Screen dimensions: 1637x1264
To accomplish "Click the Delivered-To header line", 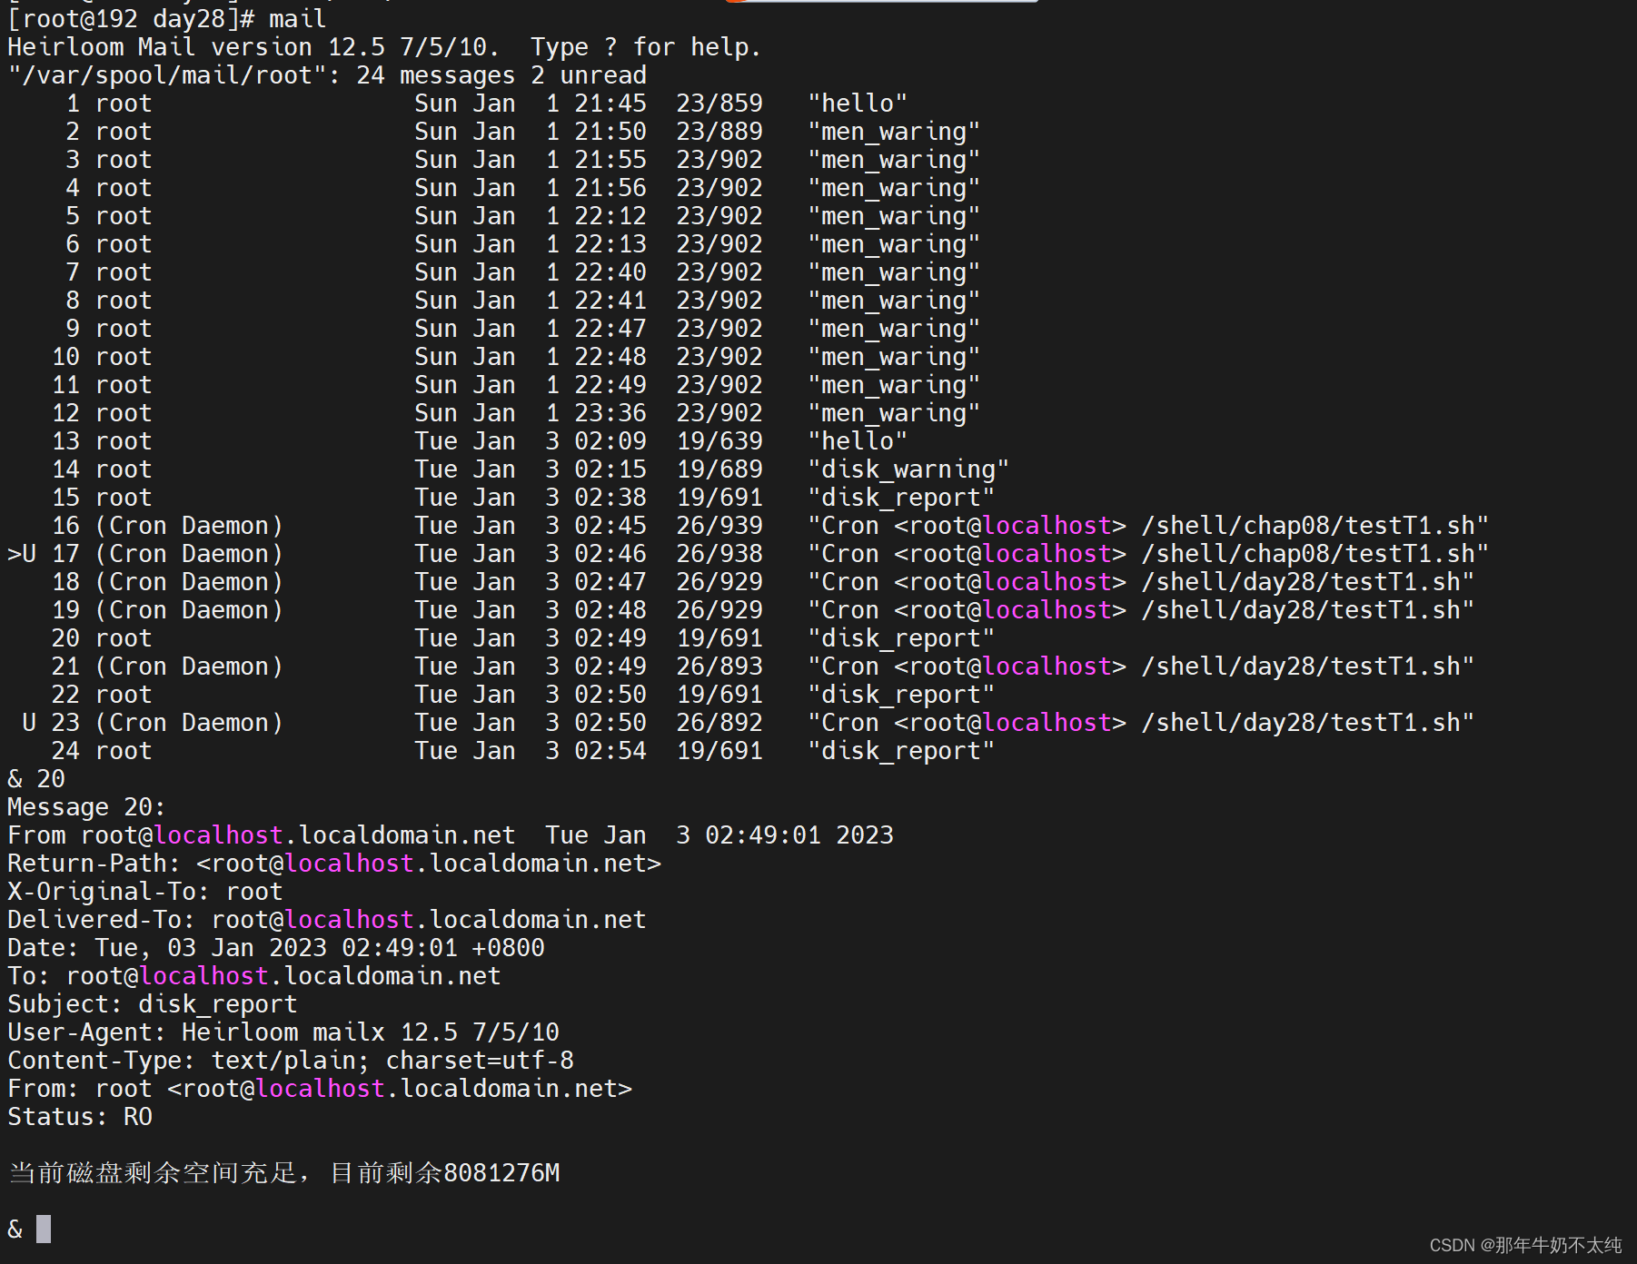I will point(327,920).
